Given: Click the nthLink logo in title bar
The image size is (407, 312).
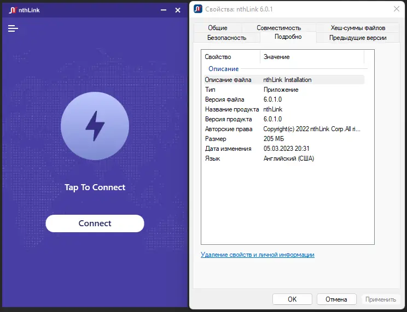Looking at the screenshot, I should 13,10.
